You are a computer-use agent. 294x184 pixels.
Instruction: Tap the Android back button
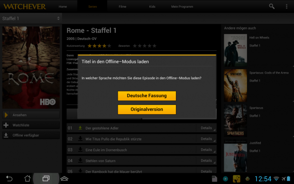coord(9,178)
